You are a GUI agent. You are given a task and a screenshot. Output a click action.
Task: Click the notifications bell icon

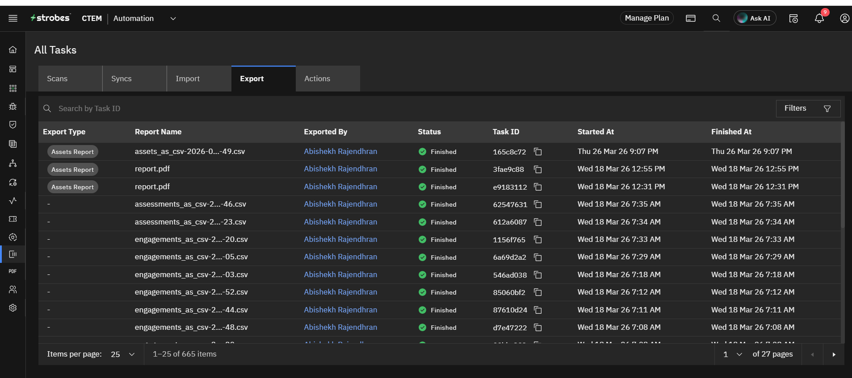(819, 18)
